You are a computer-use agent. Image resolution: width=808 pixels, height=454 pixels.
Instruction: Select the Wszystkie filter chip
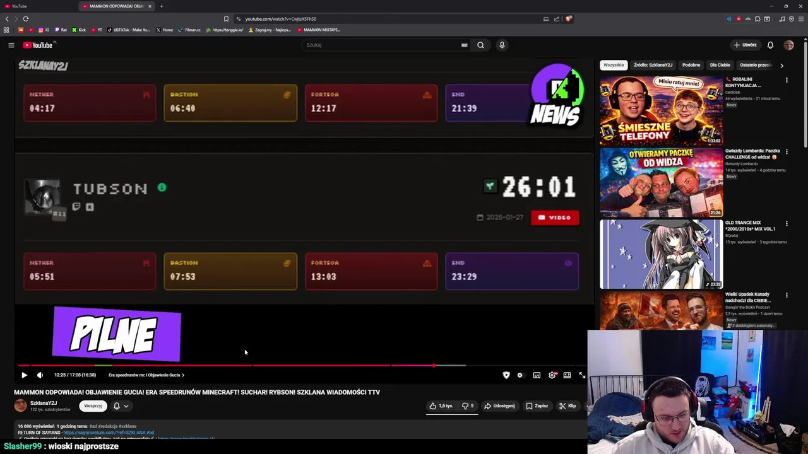614,65
